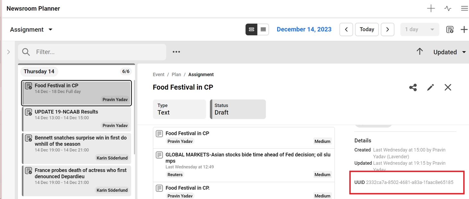The image size is (469, 199).
Task: Go to Plan in the breadcrumb
Action: tap(176, 74)
